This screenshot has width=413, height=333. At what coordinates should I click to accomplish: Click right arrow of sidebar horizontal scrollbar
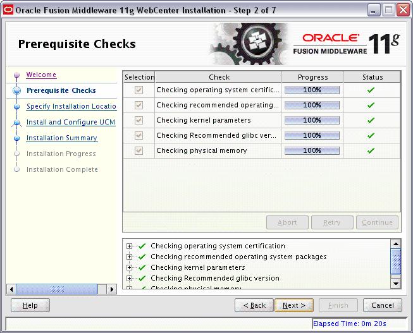(x=112, y=289)
